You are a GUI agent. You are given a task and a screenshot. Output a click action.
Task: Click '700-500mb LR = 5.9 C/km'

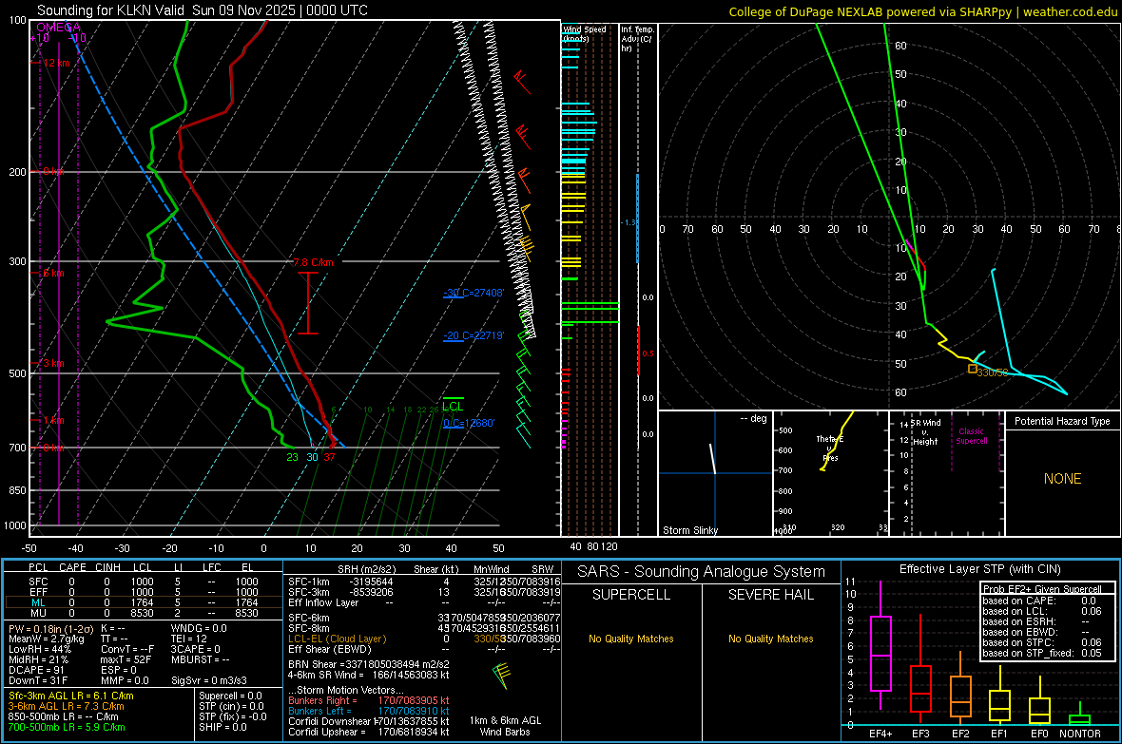point(67,727)
